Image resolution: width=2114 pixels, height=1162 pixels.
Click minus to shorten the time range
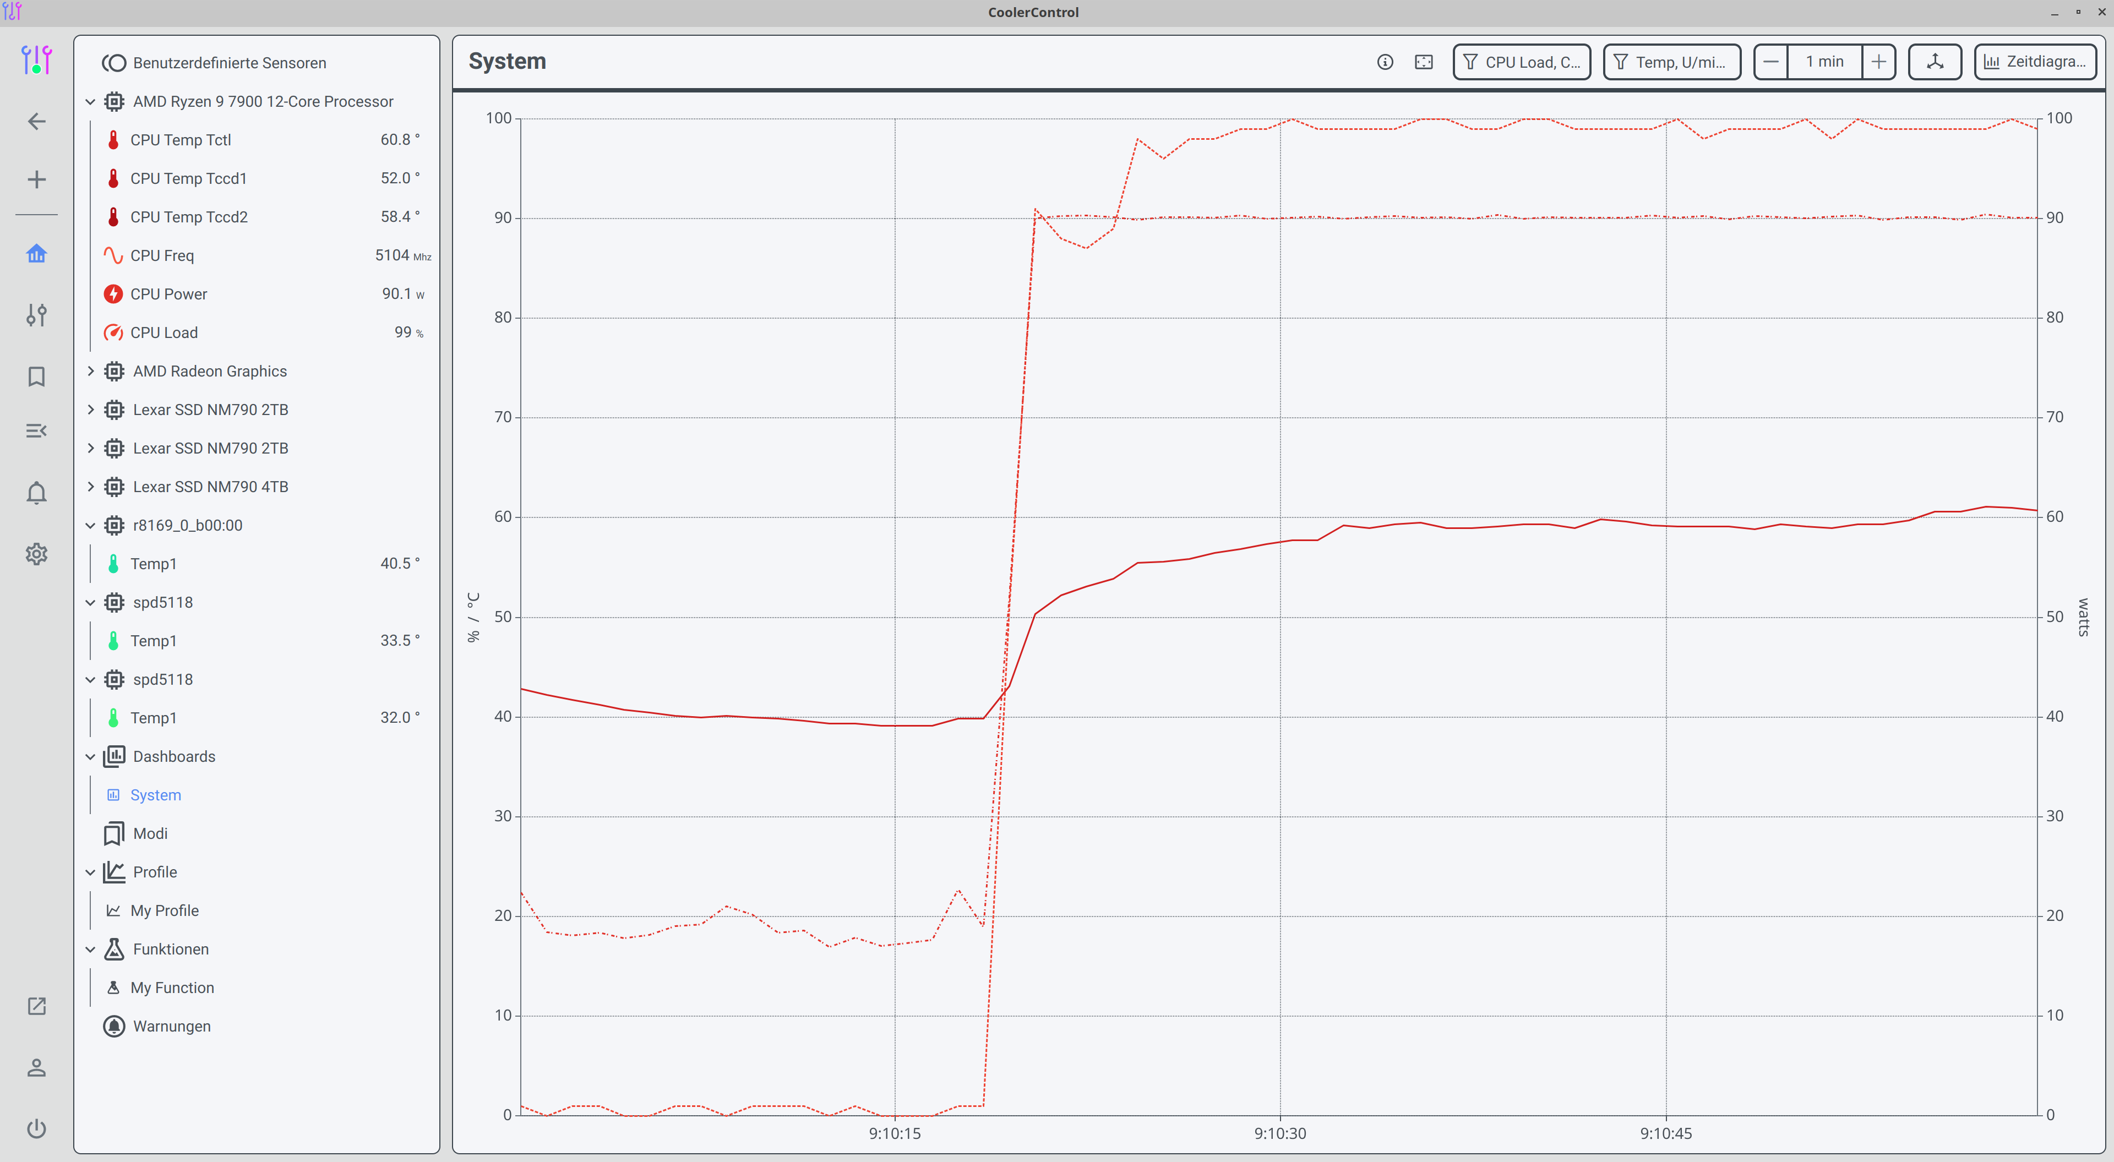click(x=1771, y=61)
